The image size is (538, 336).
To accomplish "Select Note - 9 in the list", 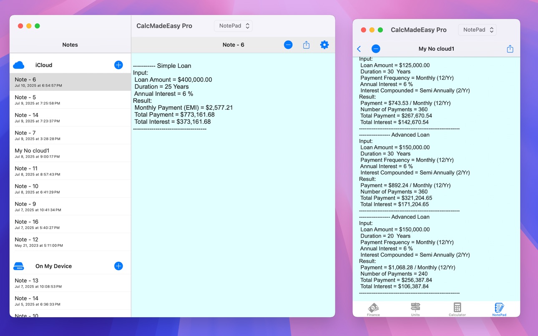I will [70, 206].
